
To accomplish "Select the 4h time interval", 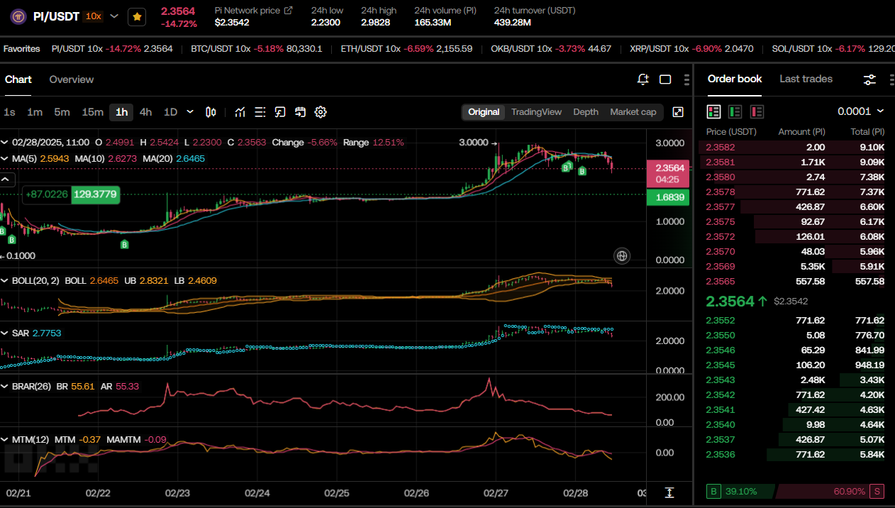I will [145, 112].
